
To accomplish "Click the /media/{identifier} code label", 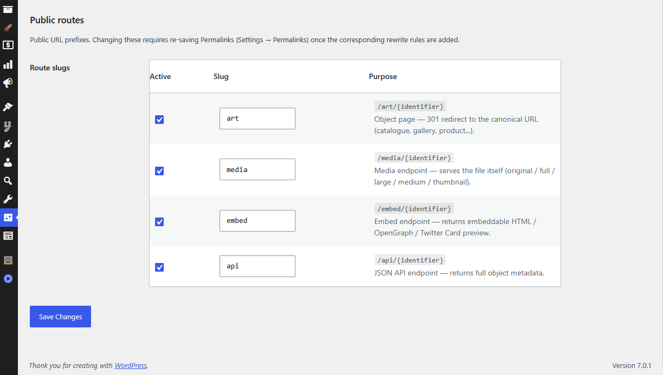I will [414, 157].
